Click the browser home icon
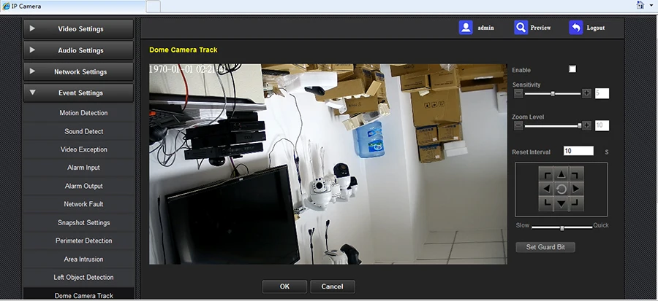The width and height of the screenshot is (658, 301). [640, 5]
